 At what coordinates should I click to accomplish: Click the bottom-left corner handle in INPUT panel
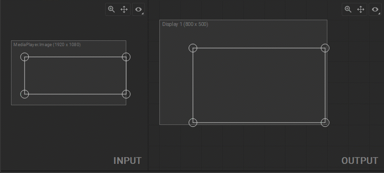[24, 94]
